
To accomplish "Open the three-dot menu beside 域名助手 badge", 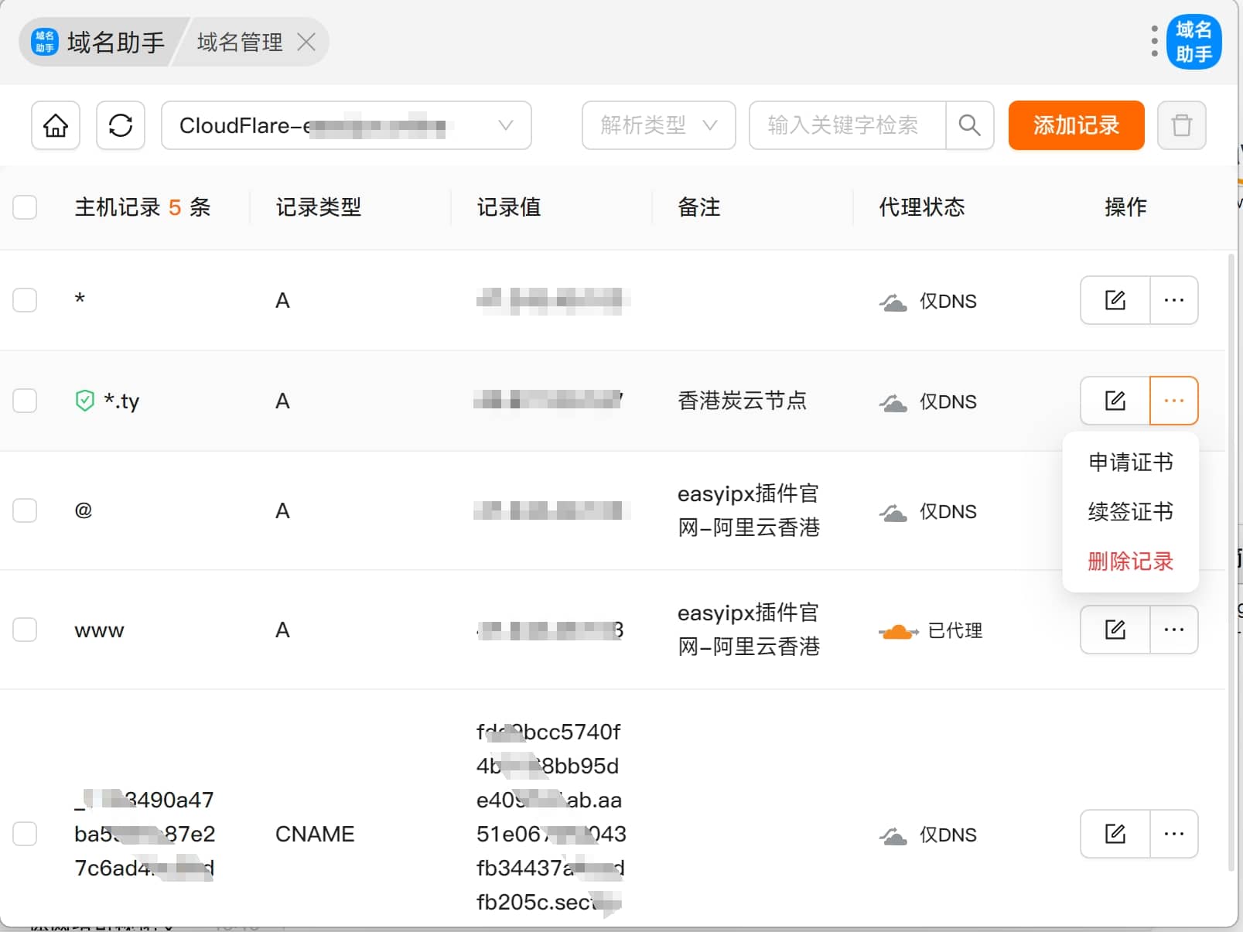I will [x=1154, y=41].
